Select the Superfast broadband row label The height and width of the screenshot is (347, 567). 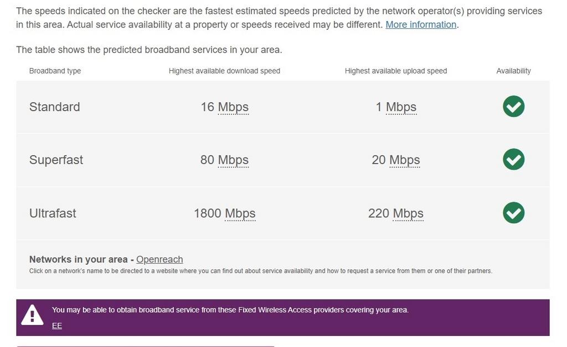point(56,160)
